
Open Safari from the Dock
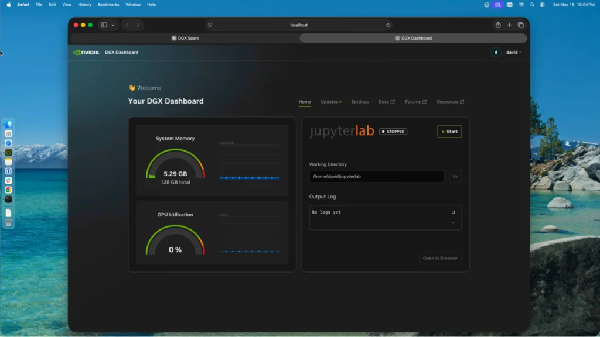click(x=8, y=143)
